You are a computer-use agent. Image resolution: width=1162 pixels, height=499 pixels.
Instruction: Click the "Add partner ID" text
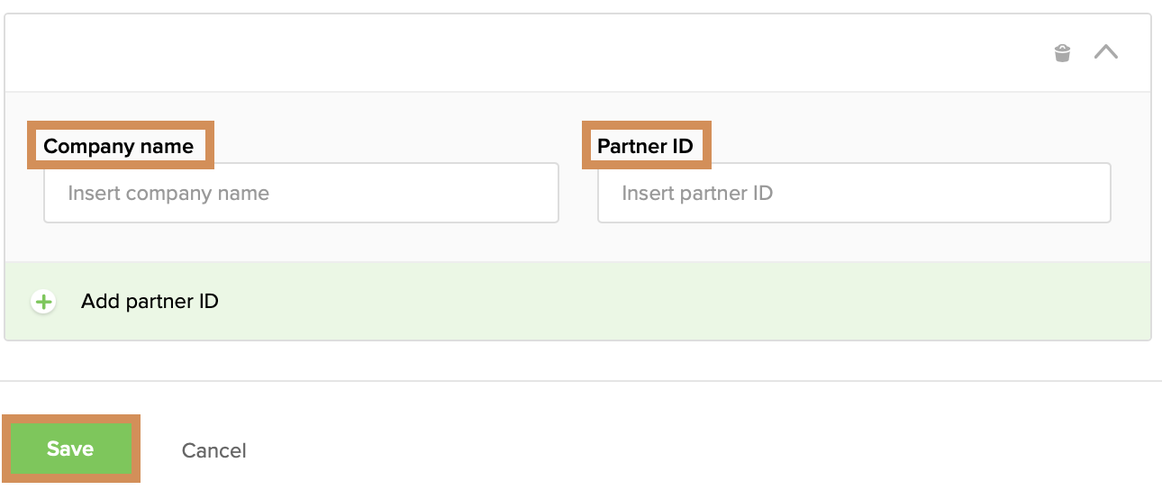(150, 301)
